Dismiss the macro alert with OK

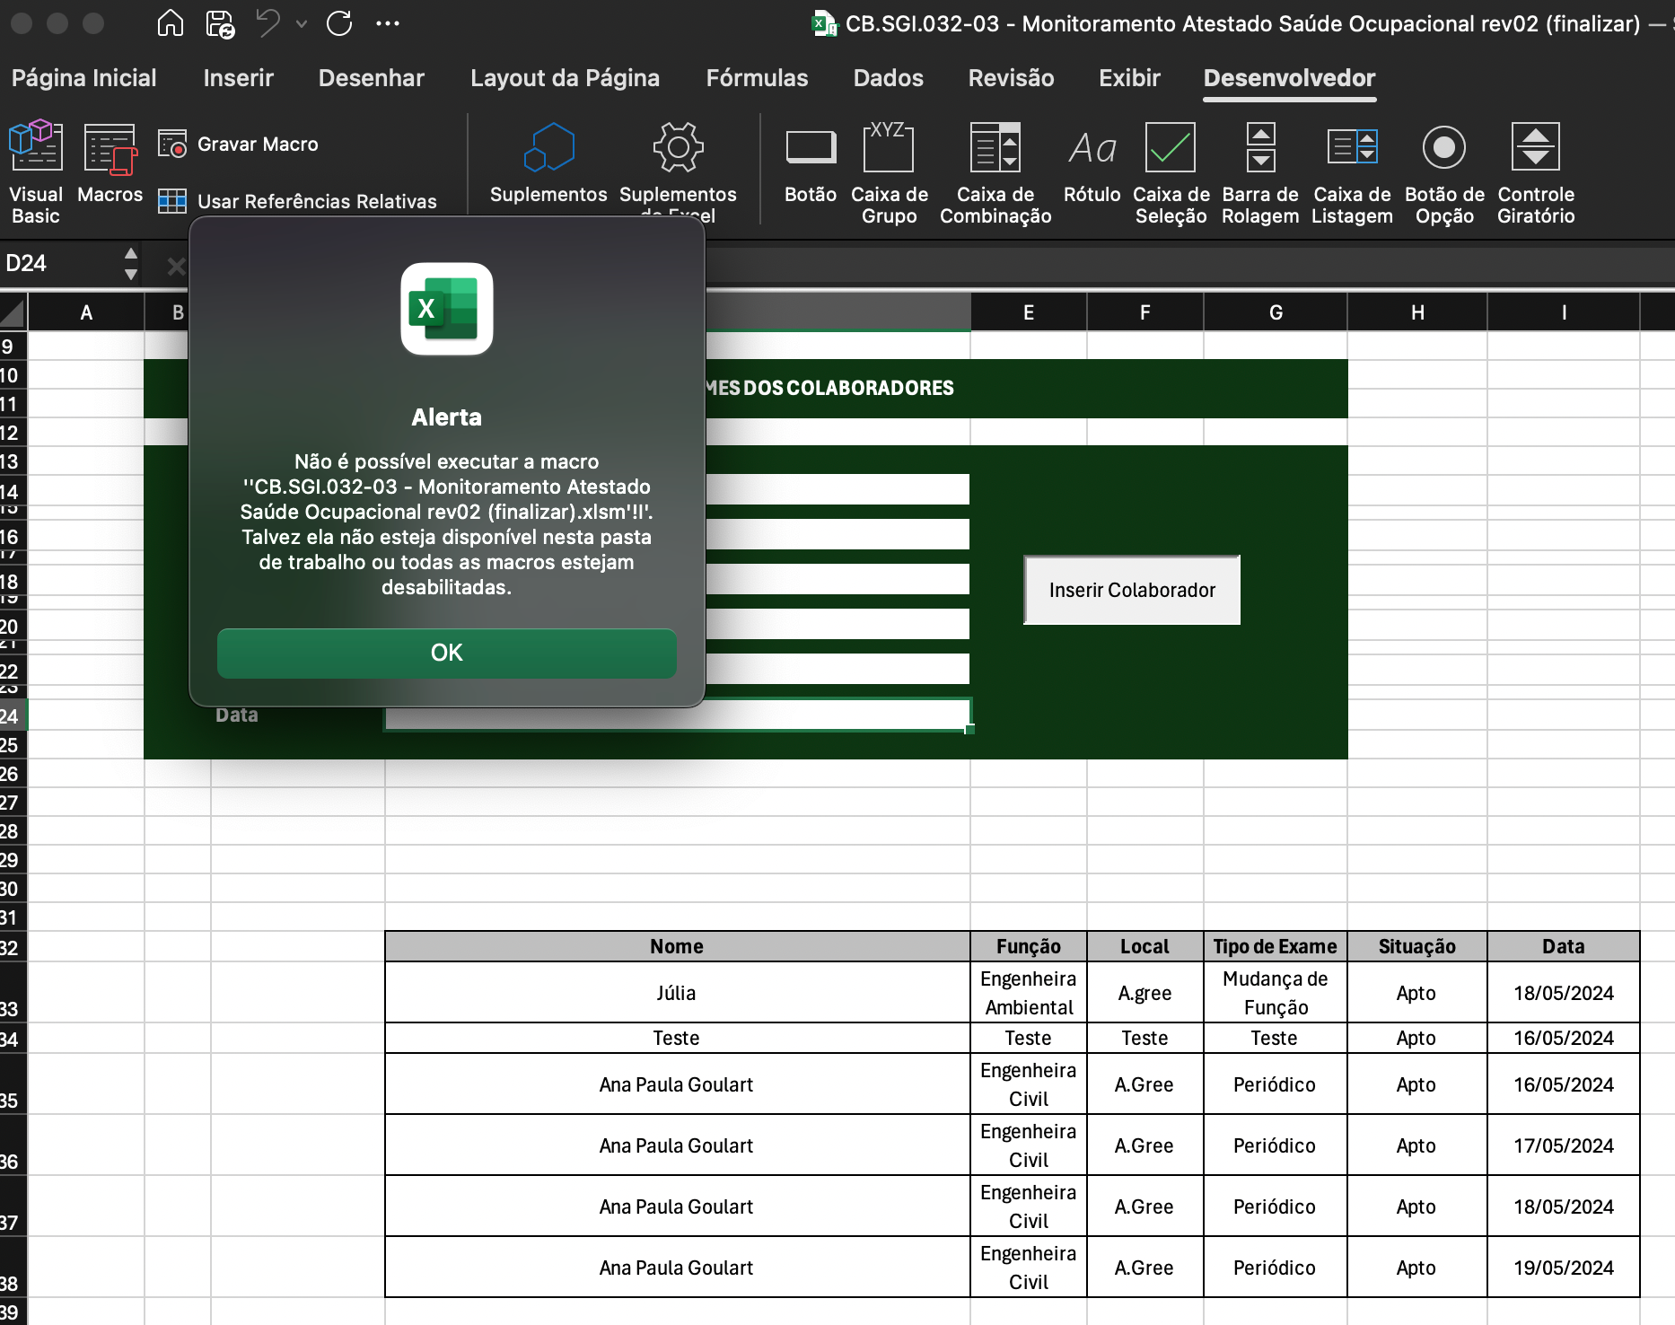446,654
